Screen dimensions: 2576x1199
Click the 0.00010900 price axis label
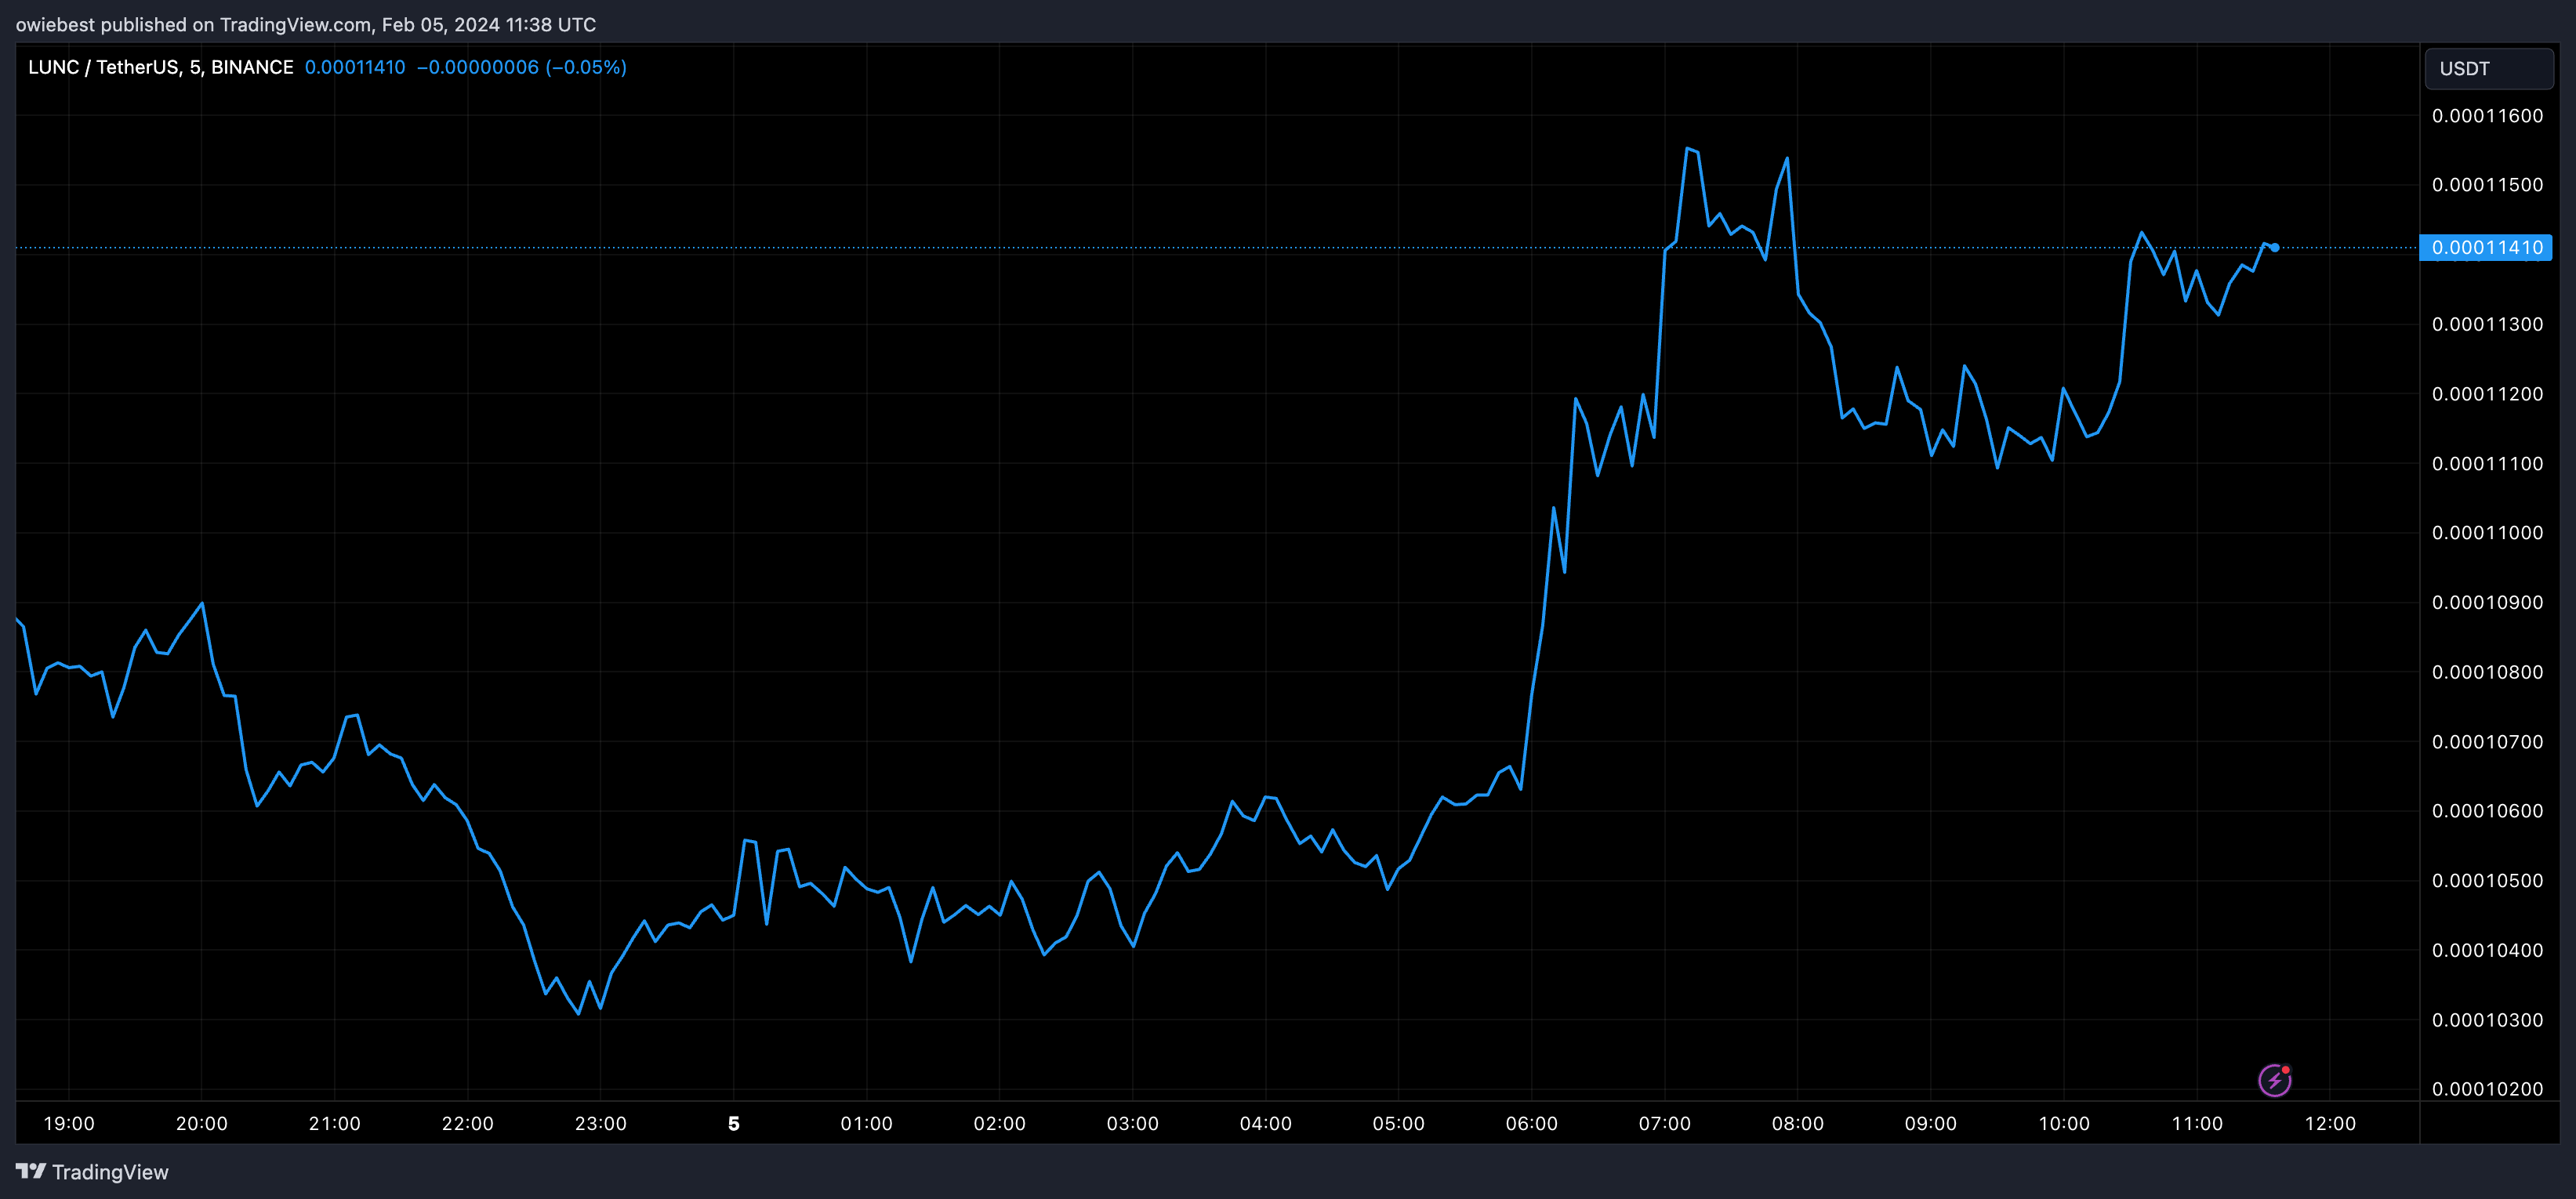pos(2487,602)
